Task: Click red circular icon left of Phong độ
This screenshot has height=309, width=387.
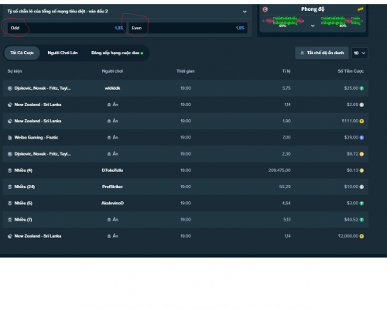Action: (x=265, y=9)
